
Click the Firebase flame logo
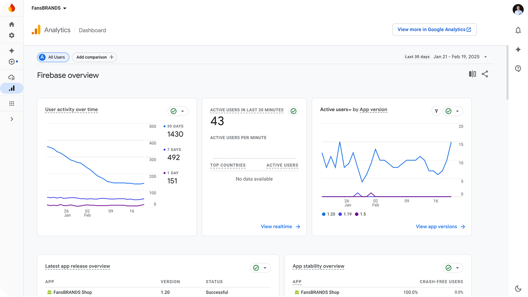[12, 8]
